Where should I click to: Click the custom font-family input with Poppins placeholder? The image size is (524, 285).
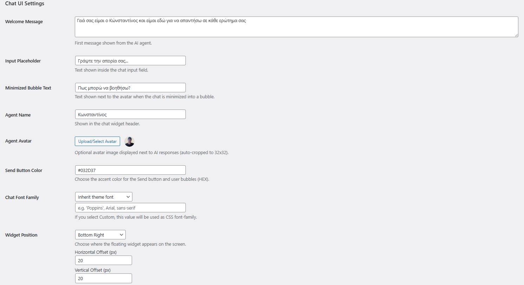[x=130, y=208]
